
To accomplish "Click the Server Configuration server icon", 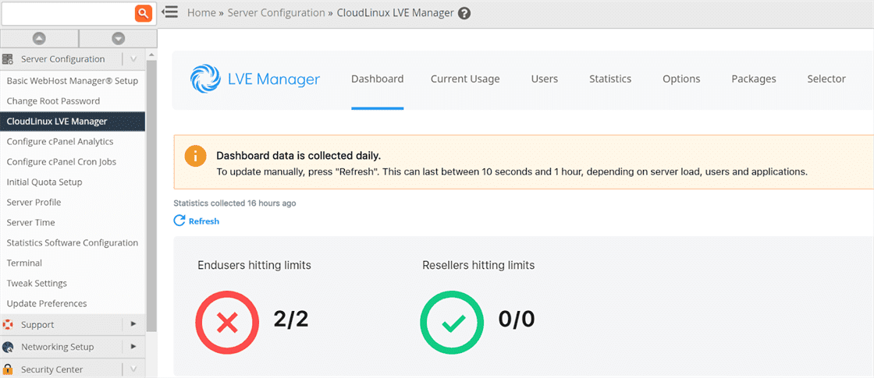I will 9,59.
